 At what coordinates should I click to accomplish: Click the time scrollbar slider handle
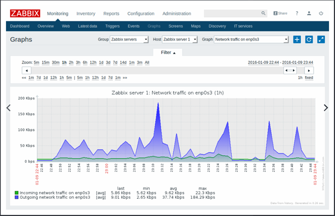click(x=290, y=70)
